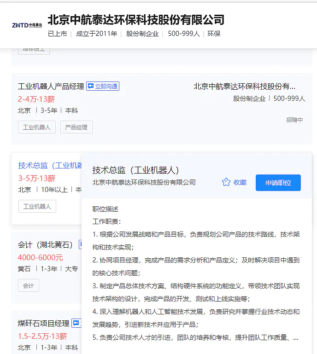
Task: Click the chat icon beside 煤矸石项目经理
Action: pyautogui.click(x=76, y=323)
